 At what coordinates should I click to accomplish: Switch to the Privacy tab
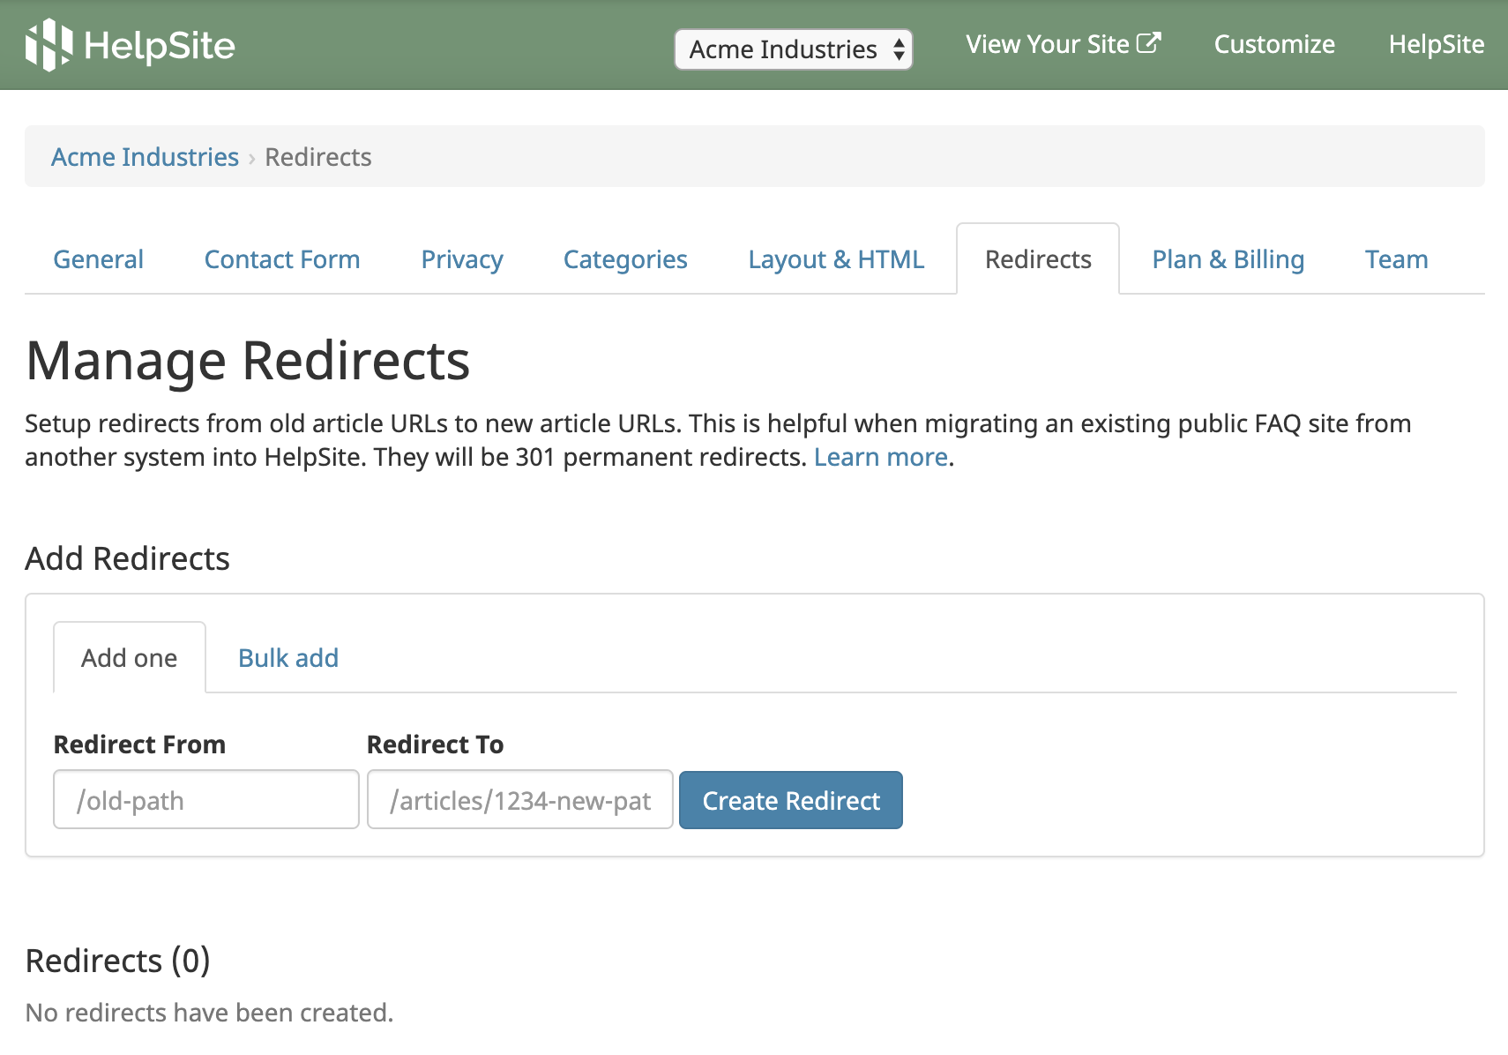(462, 259)
